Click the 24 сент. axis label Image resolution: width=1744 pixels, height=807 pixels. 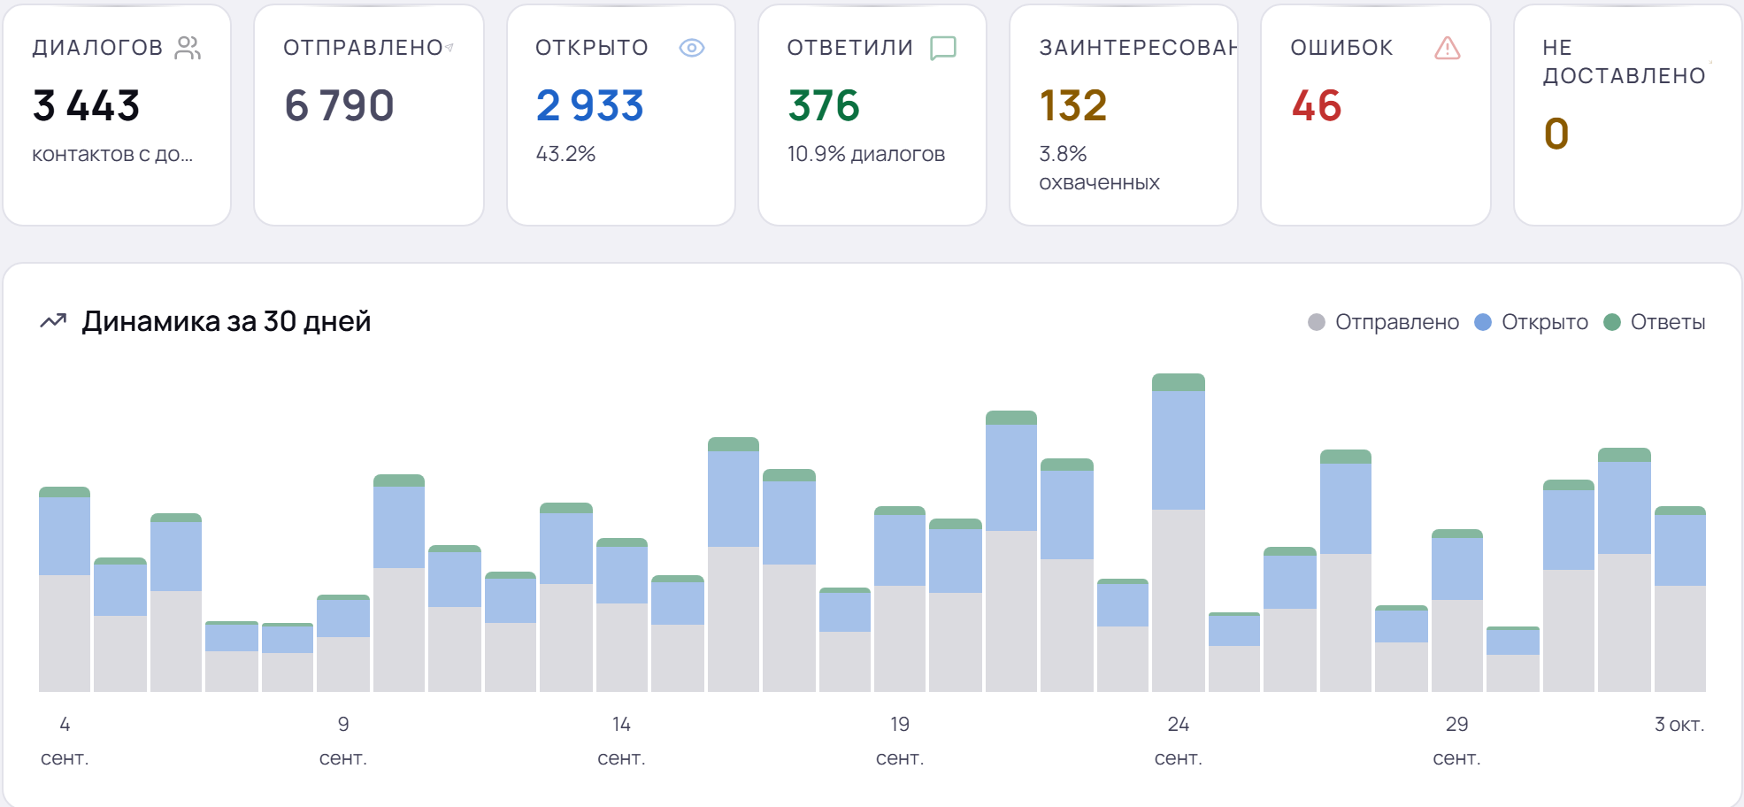click(x=1179, y=741)
